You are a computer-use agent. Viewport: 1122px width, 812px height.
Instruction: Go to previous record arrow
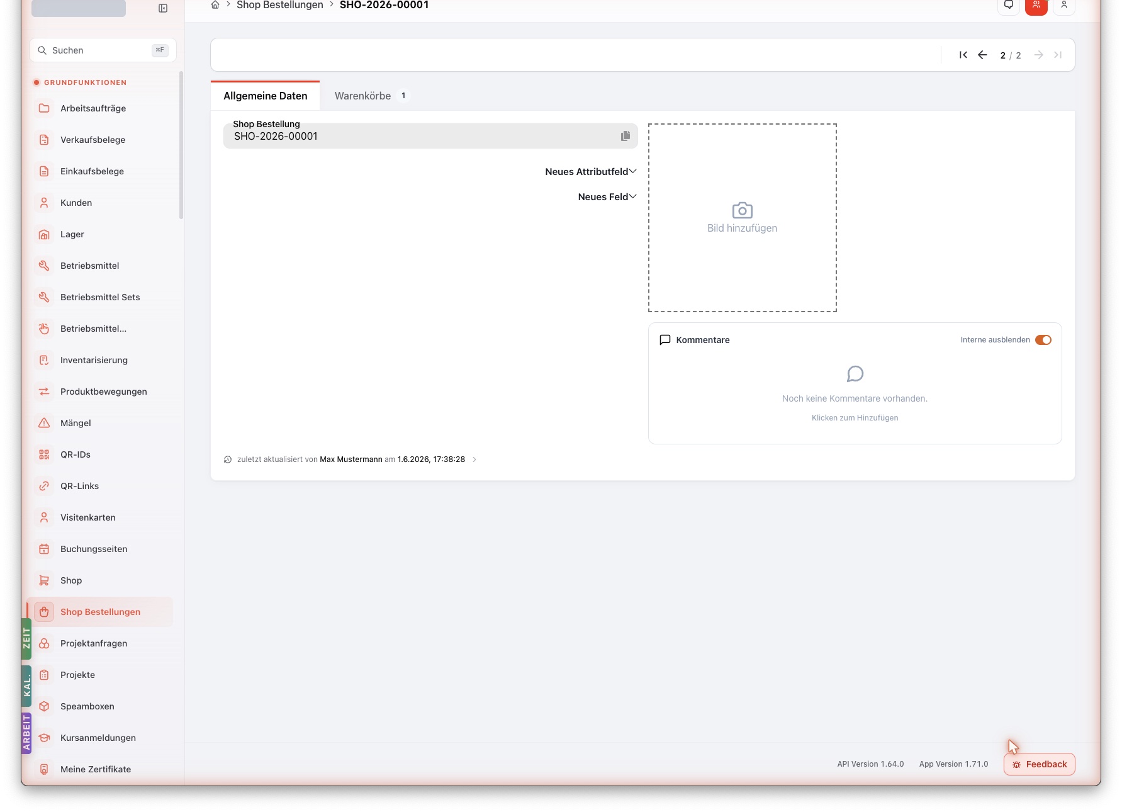click(982, 55)
